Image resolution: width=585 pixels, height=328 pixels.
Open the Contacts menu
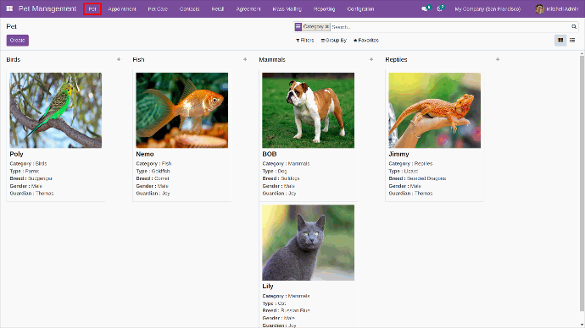(x=190, y=9)
